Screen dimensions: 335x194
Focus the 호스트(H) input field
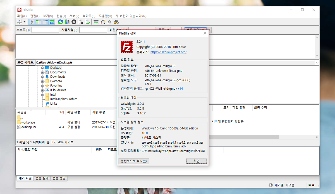click(45, 30)
